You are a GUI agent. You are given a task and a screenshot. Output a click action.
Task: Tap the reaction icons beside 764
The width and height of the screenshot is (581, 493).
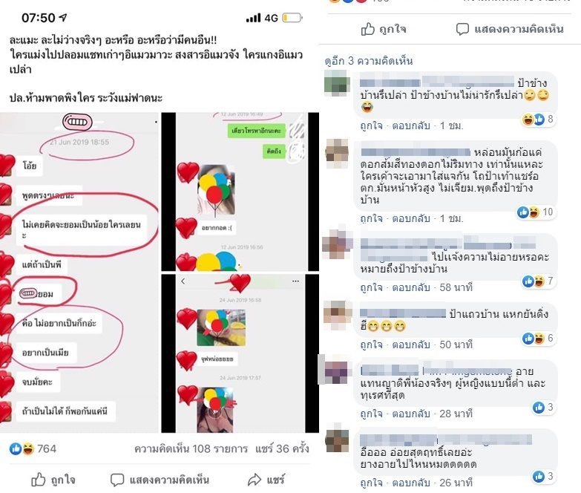coord(22,448)
